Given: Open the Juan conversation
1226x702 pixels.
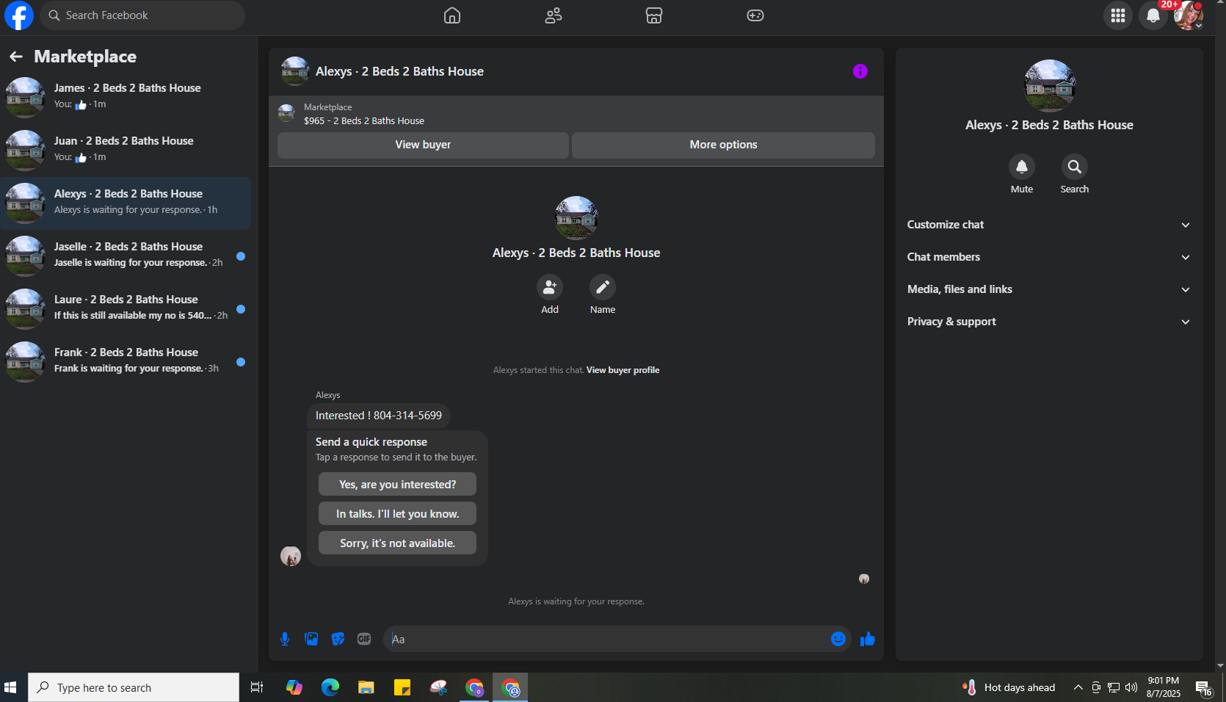Looking at the screenshot, I should pyautogui.click(x=126, y=151).
